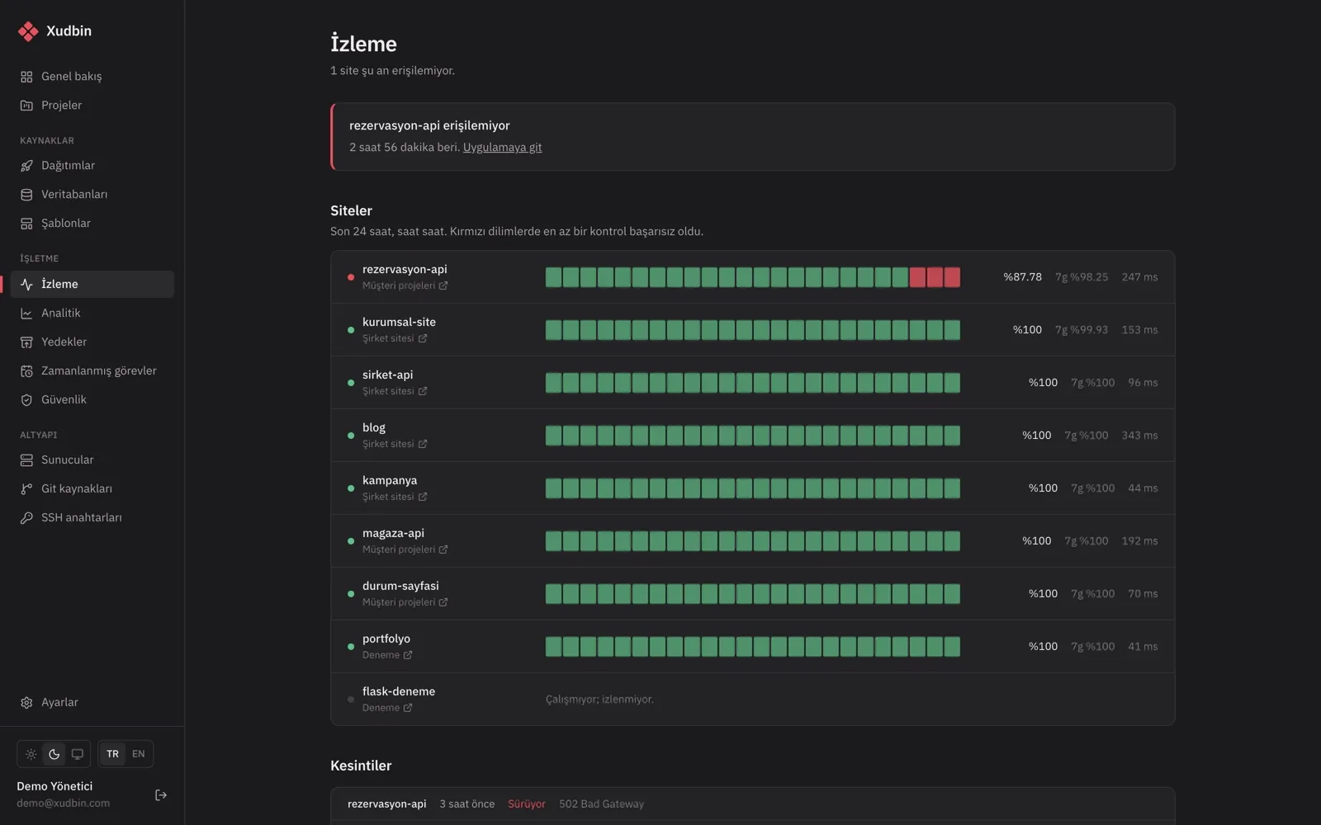Open the portfolyo site name
The width and height of the screenshot is (1321, 825).
click(386, 639)
